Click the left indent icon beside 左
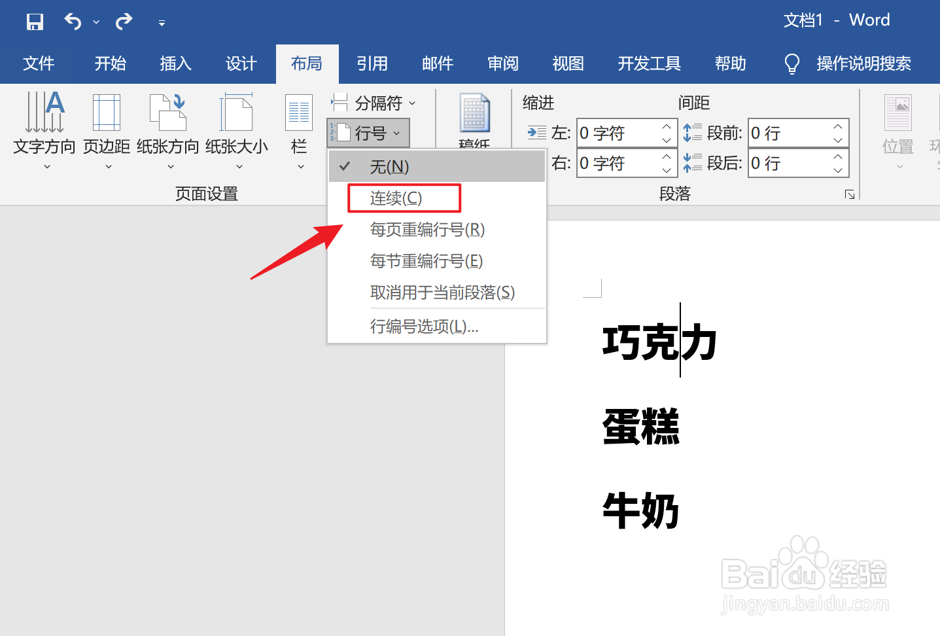 tap(536, 133)
